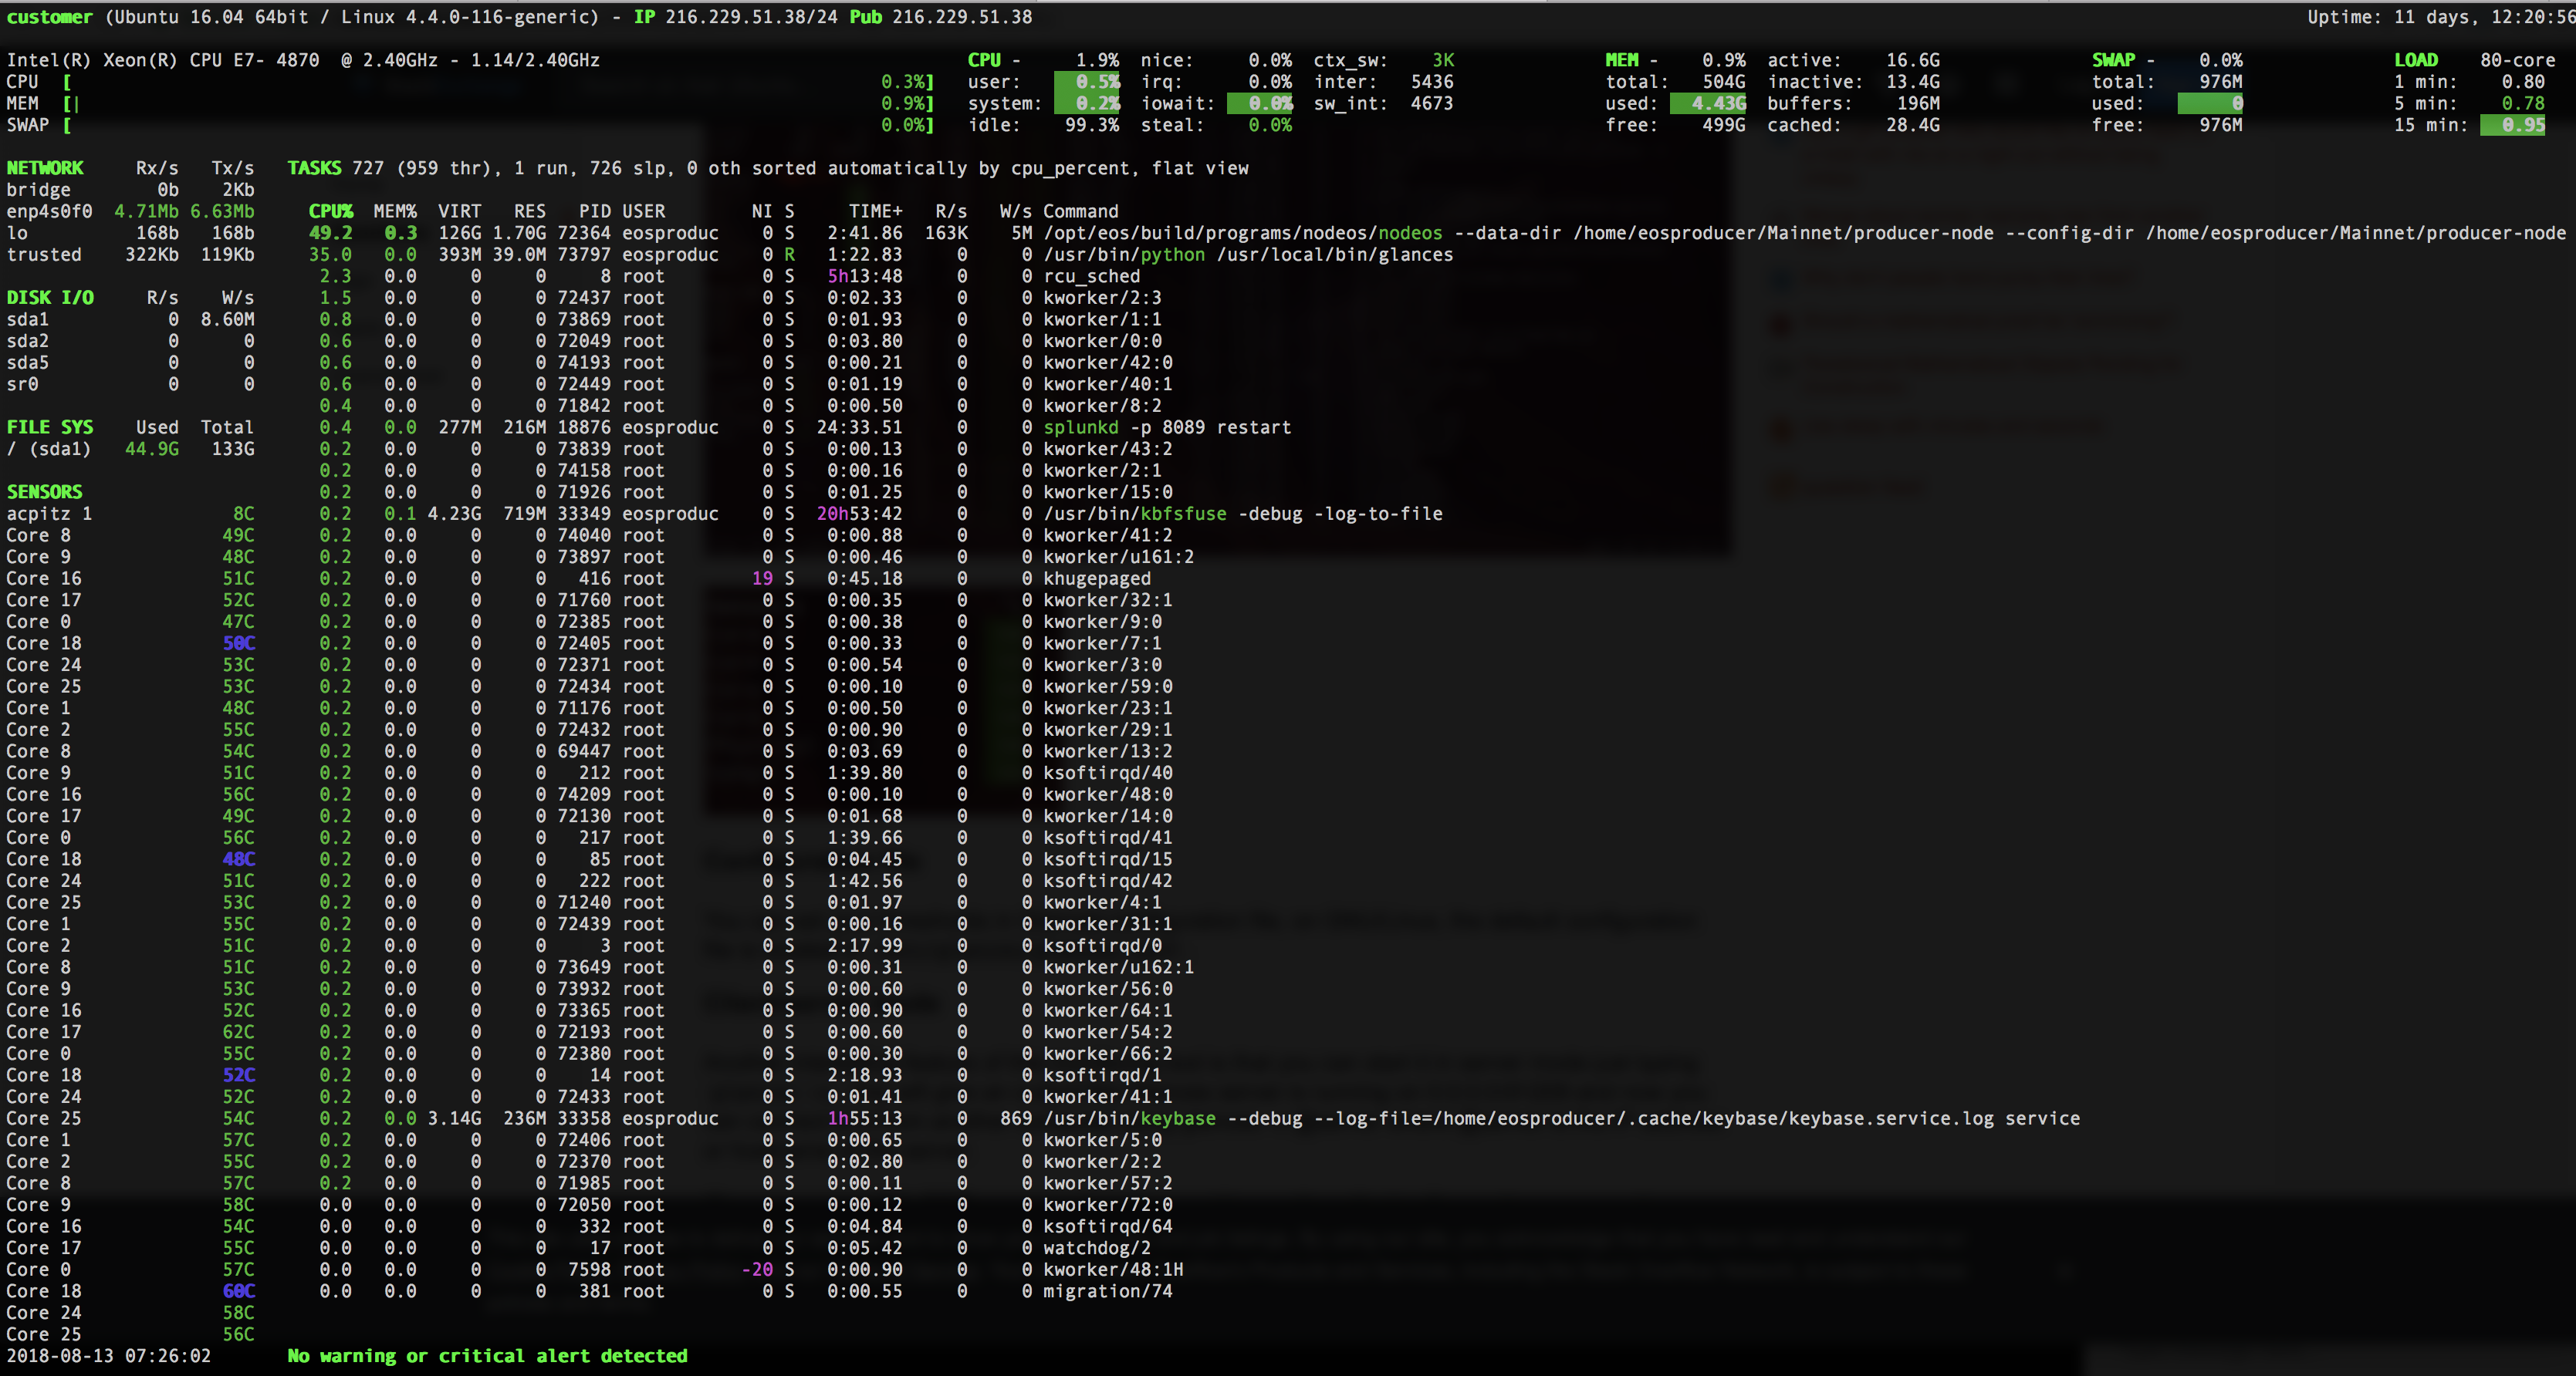Select the watchdog/2 process row
Screen dimensions: 2576x1376
735,1248
